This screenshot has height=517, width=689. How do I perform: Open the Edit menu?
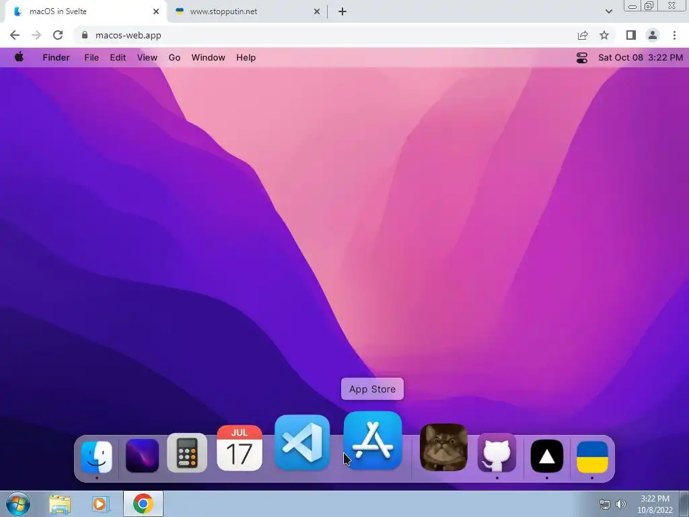(118, 58)
